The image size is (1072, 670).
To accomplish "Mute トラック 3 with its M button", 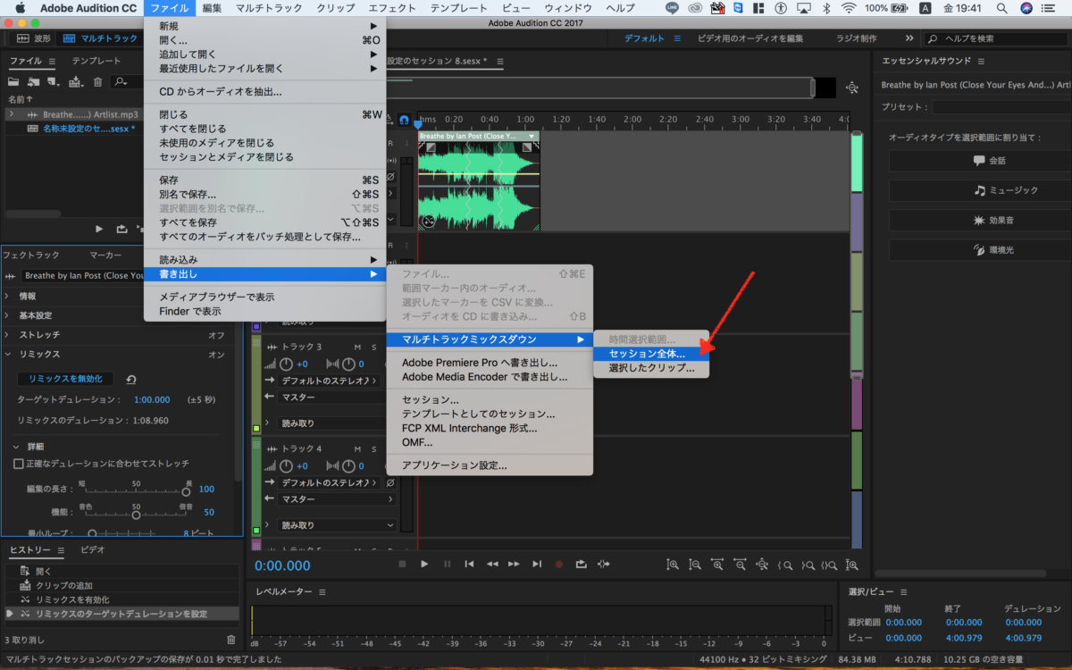I will 357,347.
